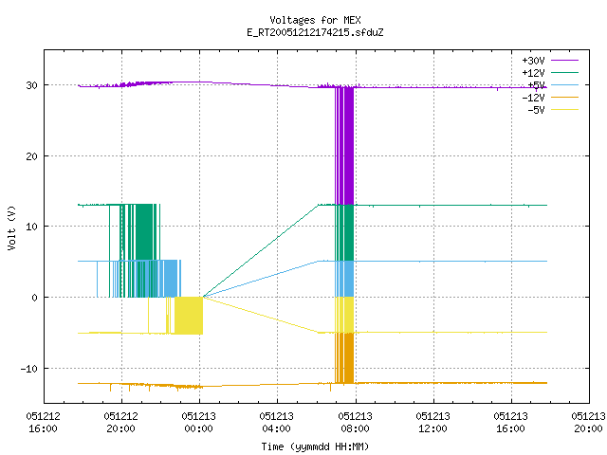Click the -12V legend label
This screenshot has height=455, width=607.
tap(533, 98)
